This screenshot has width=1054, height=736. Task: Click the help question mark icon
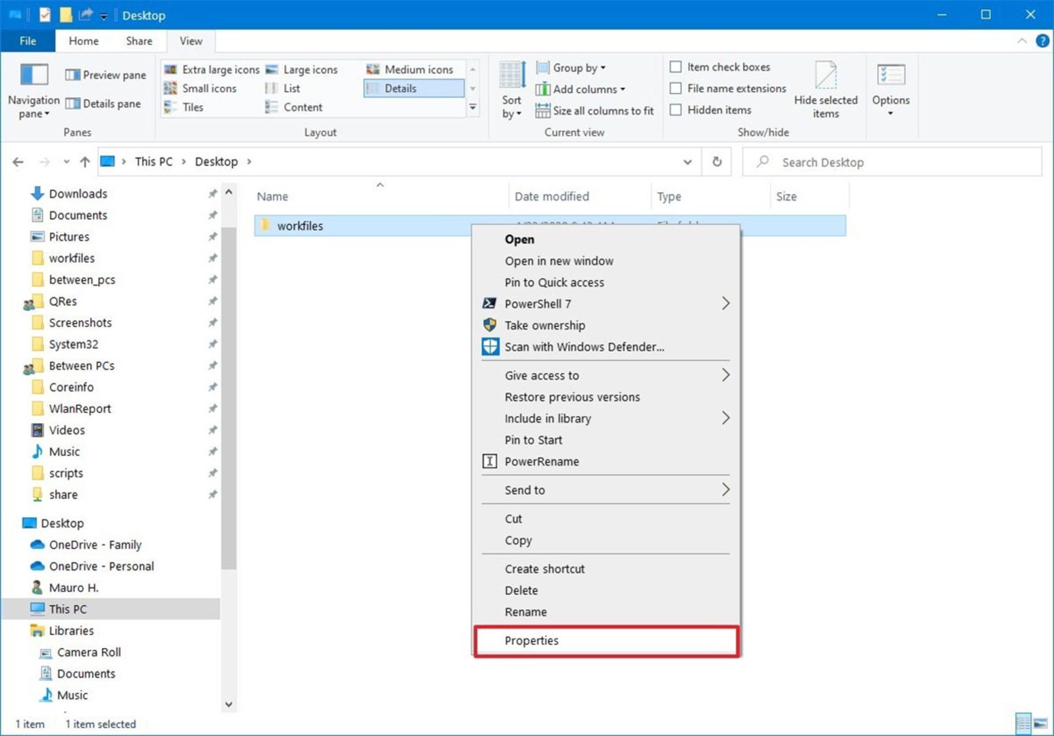(x=1041, y=41)
